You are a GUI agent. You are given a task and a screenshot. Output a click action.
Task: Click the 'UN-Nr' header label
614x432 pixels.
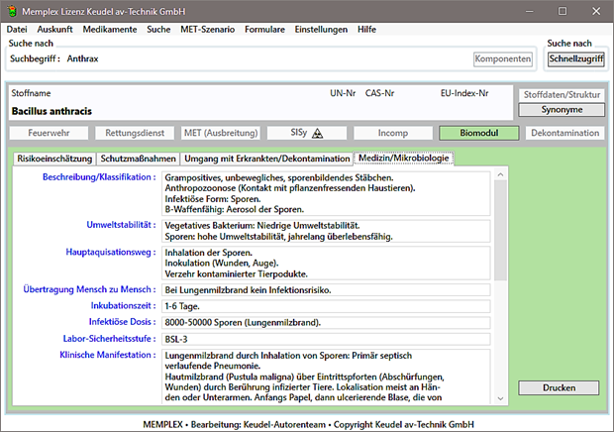[x=343, y=93]
